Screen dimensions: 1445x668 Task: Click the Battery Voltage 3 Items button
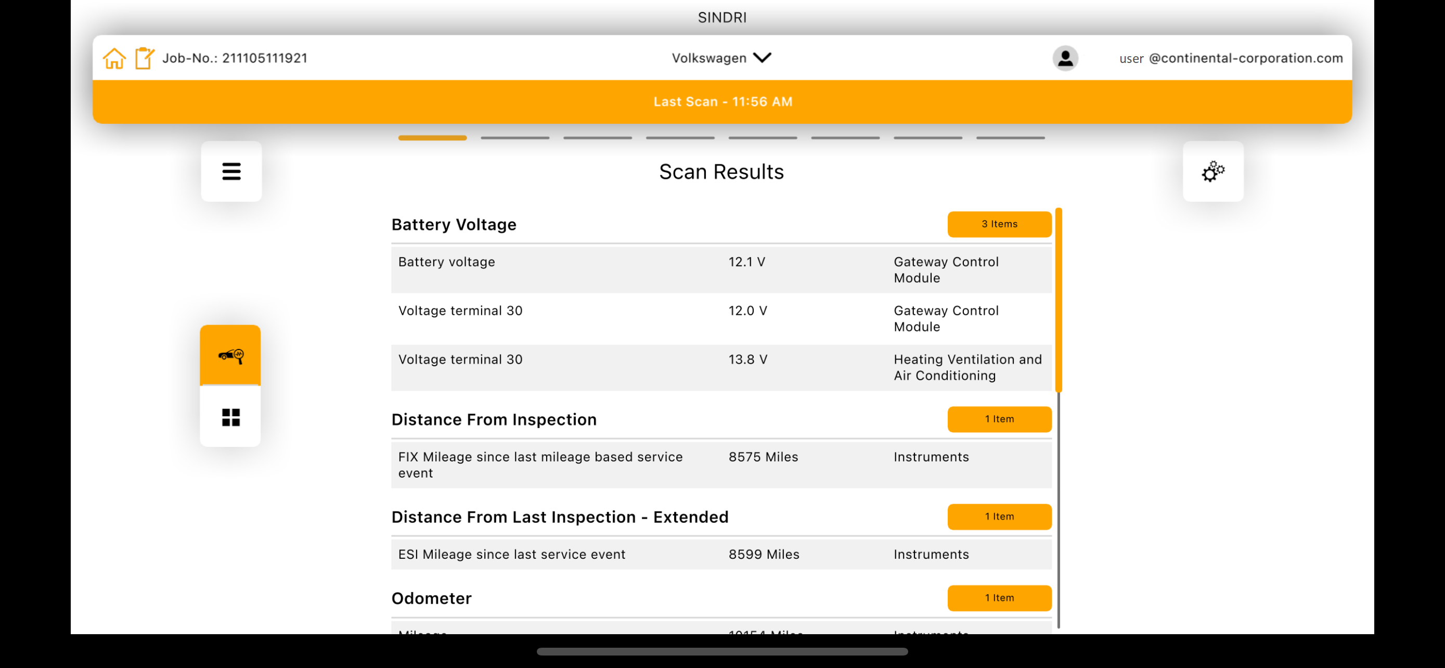click(x=999, y=224)
